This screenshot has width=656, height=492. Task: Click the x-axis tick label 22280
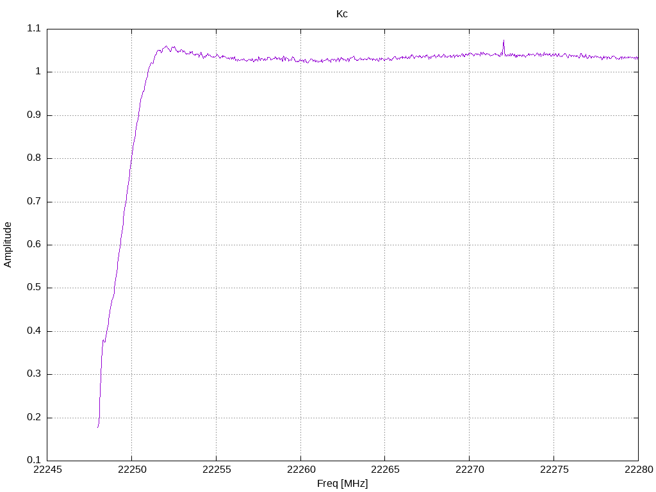[639, 470]
